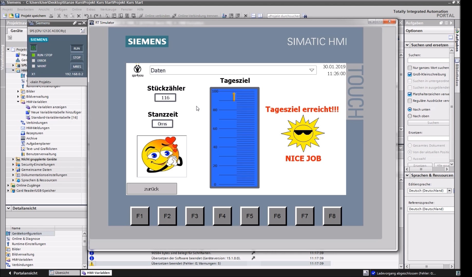Click the sun with sunglasses graphic

click(x=303, y=133)
